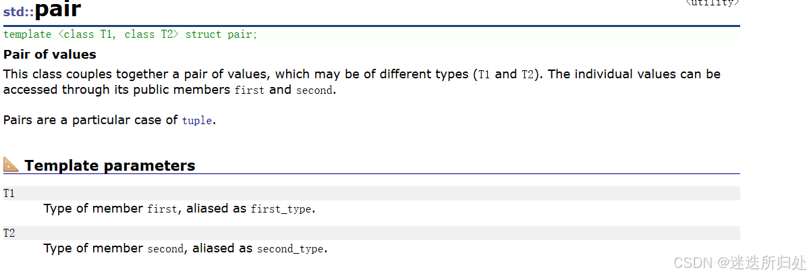The width and height of the screenshot is (809, 276).
Task: Click 'second' in Type of member second
Action: tap(165, 249)
